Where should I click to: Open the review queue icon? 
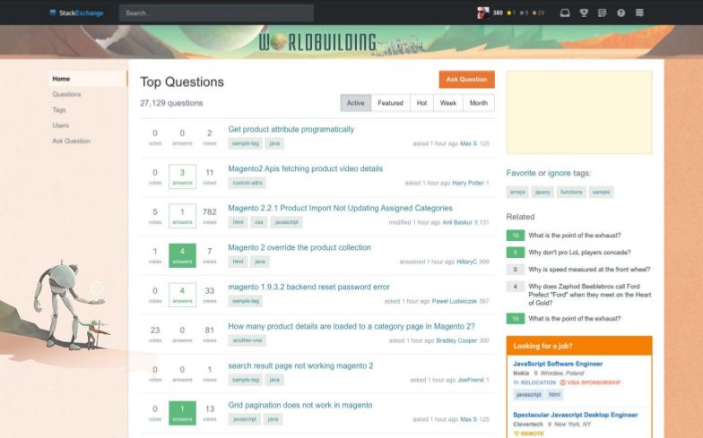coord(603,13)
